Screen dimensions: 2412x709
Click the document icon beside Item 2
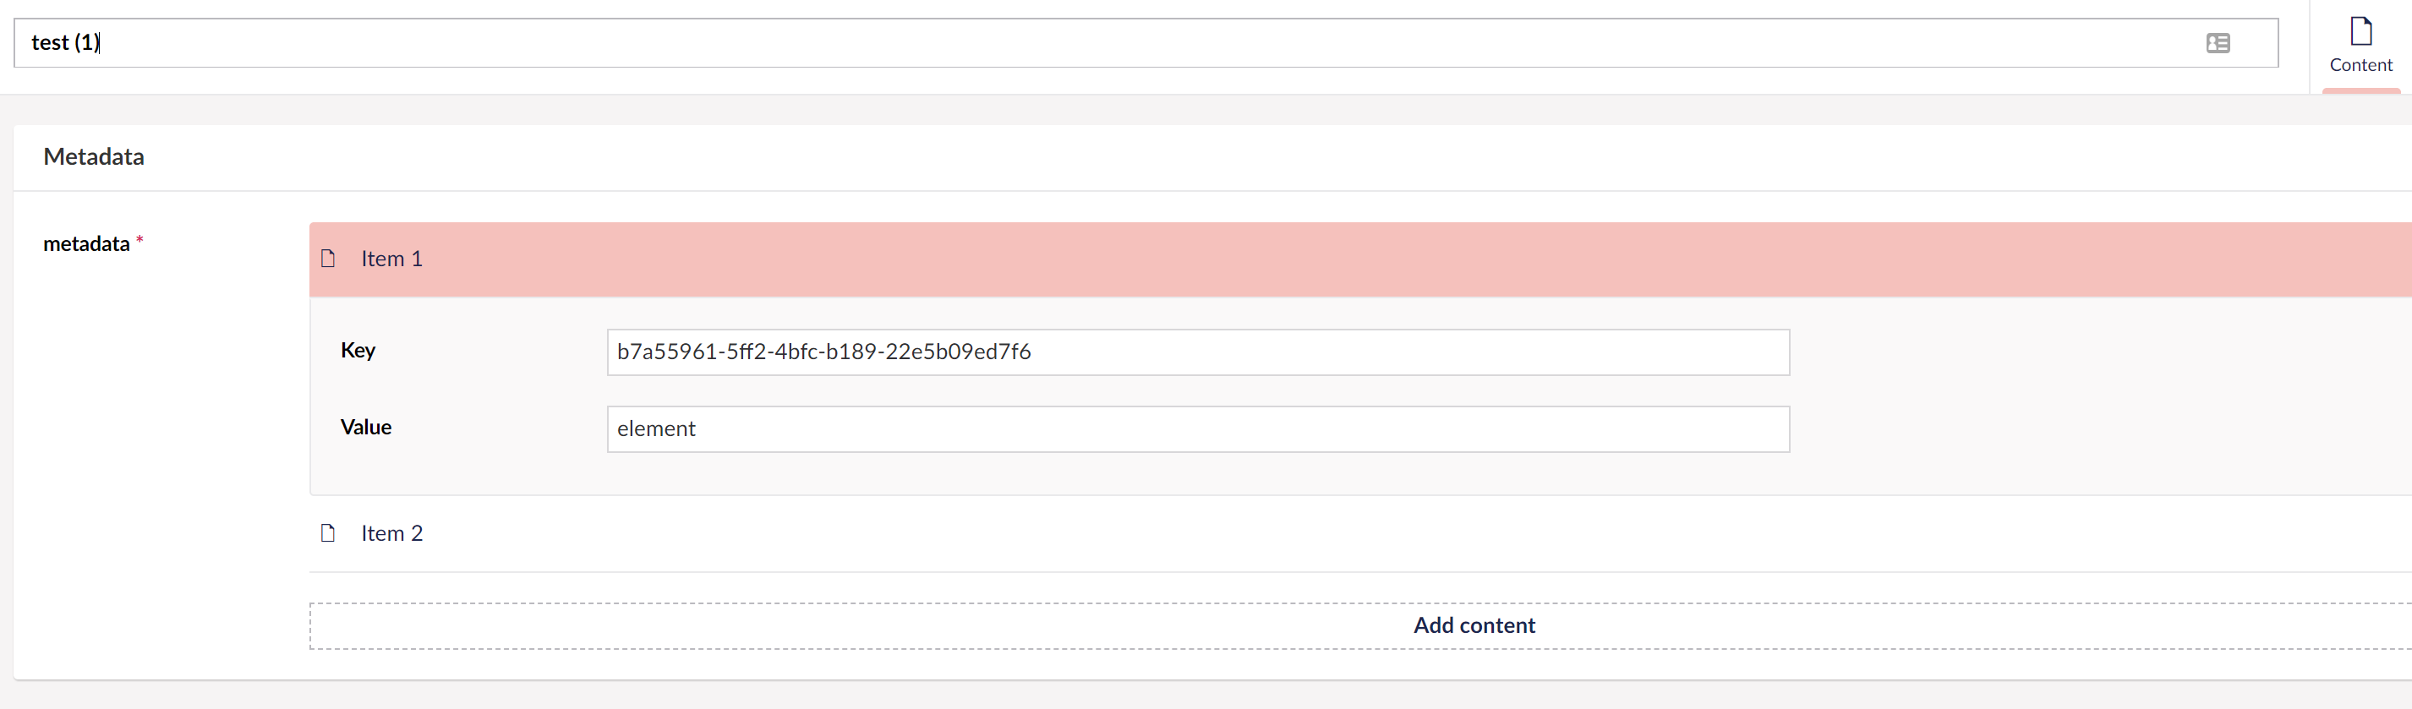pos(328,533)
